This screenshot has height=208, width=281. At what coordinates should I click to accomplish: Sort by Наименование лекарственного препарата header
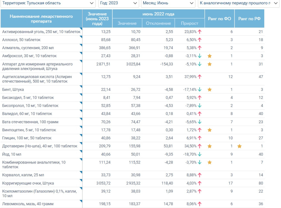[x=41, y=19]
